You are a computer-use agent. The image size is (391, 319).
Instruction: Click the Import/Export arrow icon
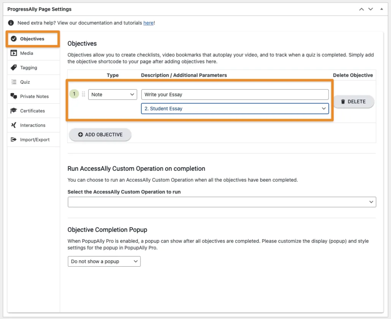point(14,140)
